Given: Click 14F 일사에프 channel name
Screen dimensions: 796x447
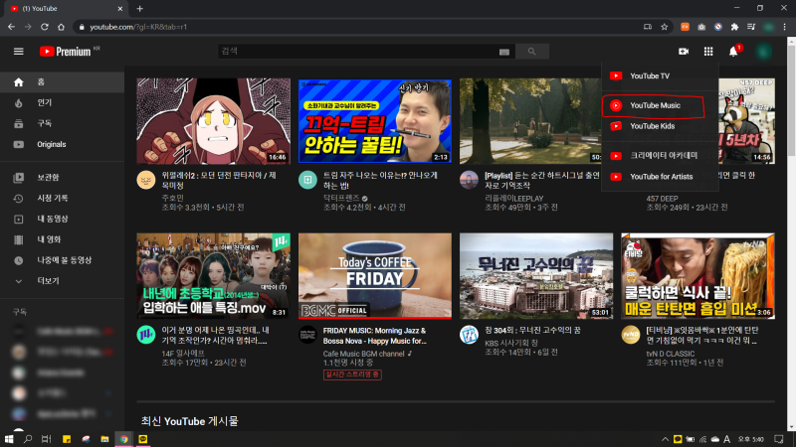Looking at the screenshot, I should click(183, 354).
